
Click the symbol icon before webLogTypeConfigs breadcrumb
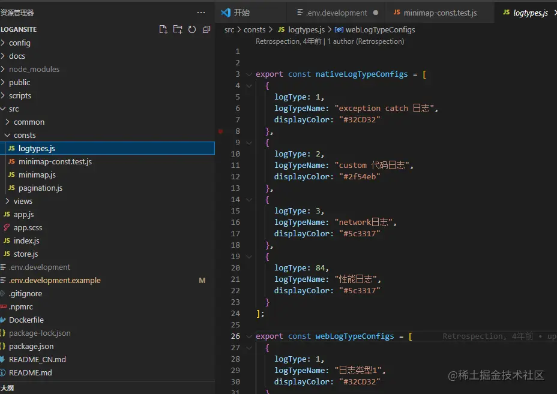[x=339, y=30]
